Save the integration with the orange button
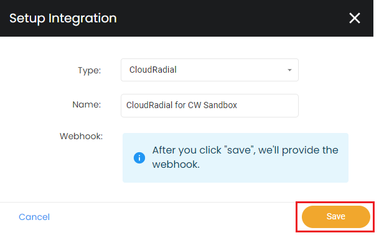This screenshot has height=238, width=379. tap(335, 216)
